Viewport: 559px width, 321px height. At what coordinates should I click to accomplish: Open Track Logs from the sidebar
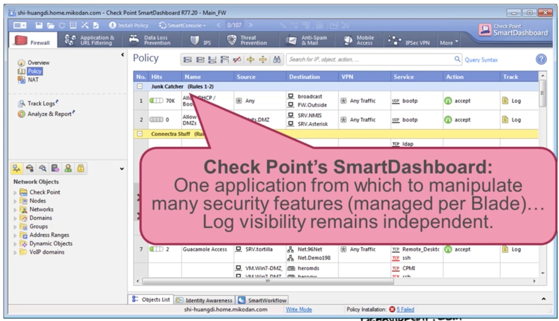pos(40,103)
